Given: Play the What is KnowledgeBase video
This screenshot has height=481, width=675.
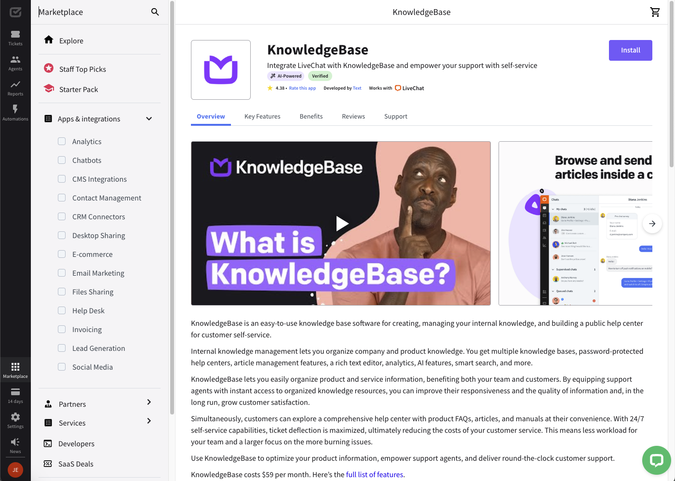Looking at the screenshot, I should click(341, 224).
